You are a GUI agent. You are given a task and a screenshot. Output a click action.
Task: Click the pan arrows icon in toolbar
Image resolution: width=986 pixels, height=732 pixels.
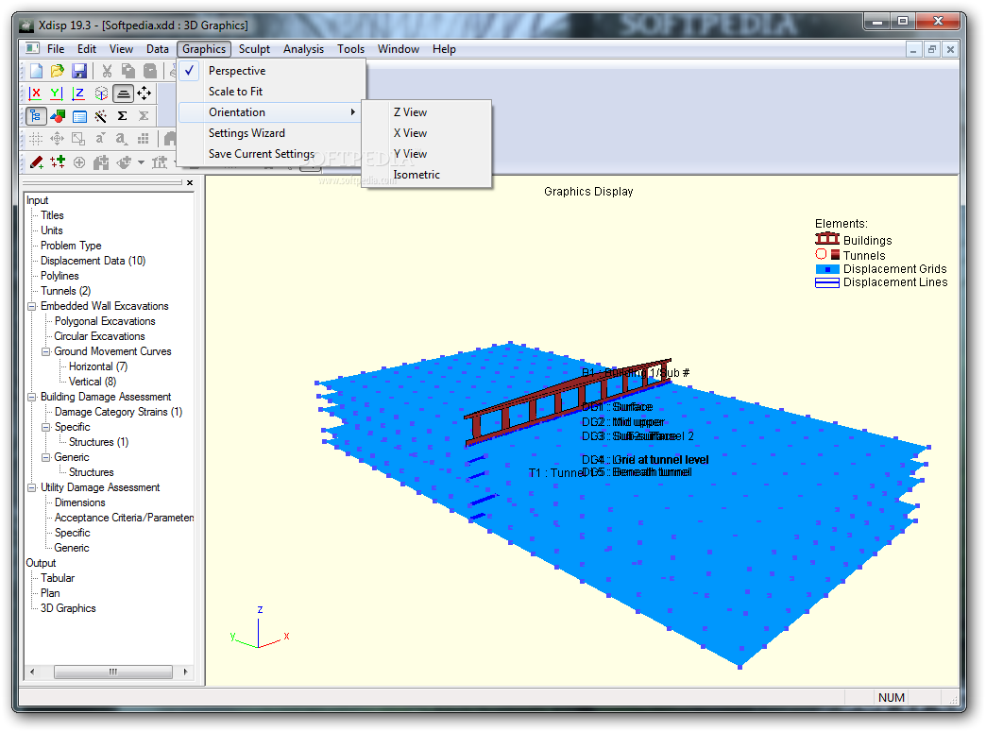click(58, 138)
